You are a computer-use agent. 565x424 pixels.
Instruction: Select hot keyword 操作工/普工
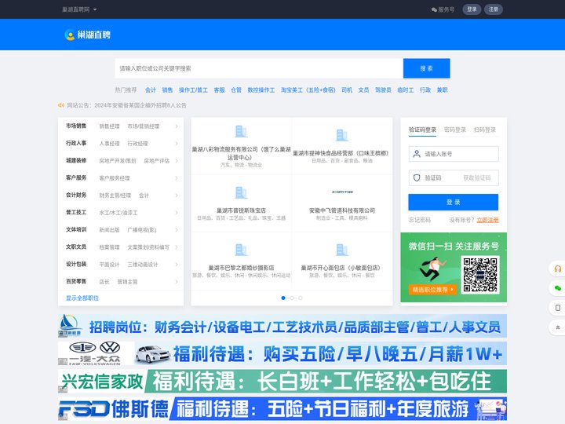pos(193,90)
